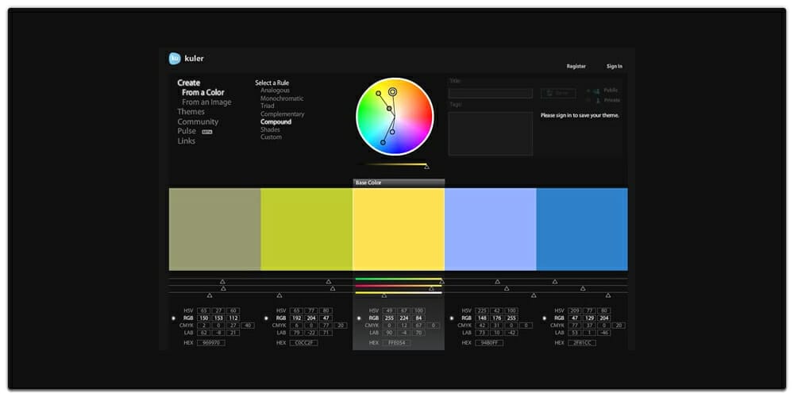Open From a Color

point(203,92)
